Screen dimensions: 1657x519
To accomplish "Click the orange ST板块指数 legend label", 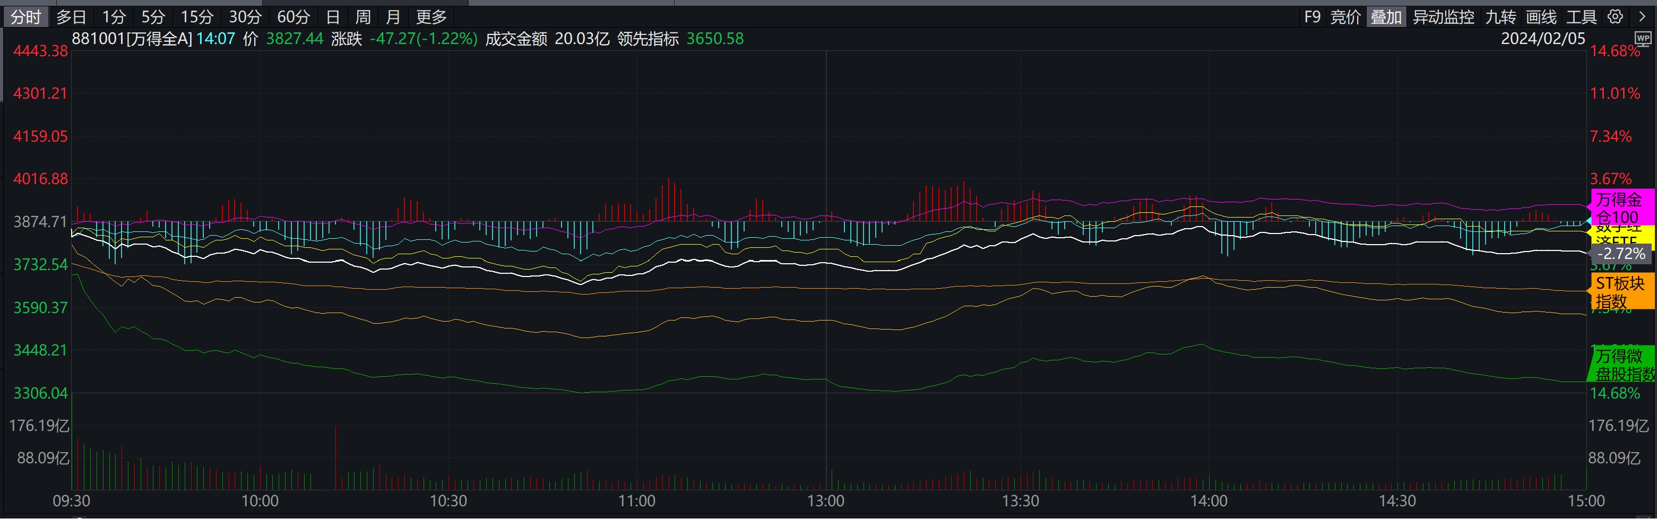I will (1621, 292).
